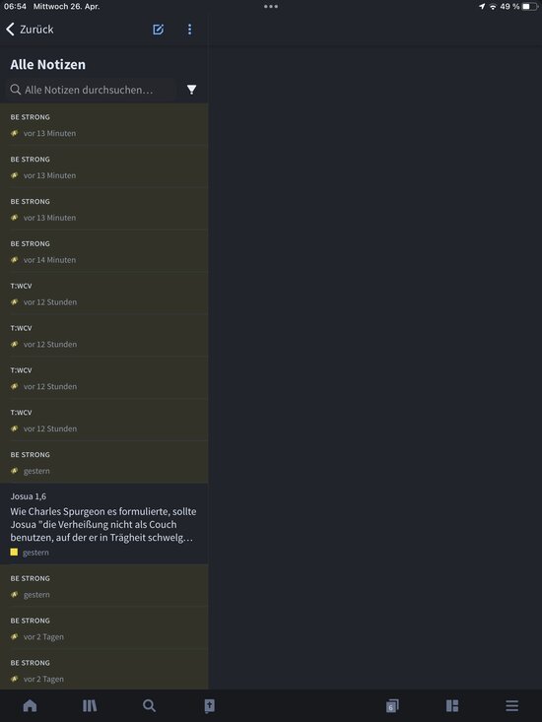
Task: Open the hamburger menu at bottom right
Action: click(x=512, y=705)
